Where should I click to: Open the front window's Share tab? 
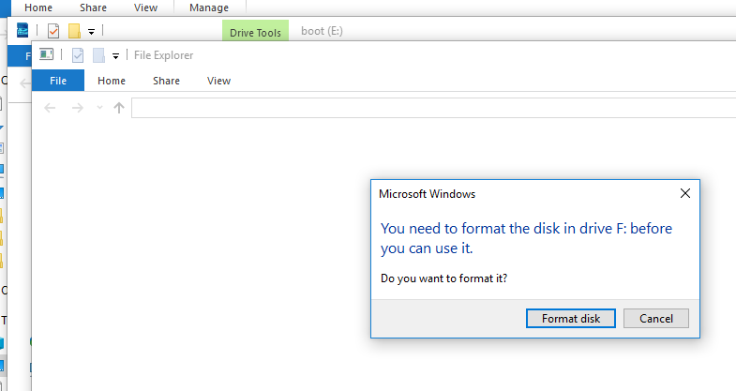[x=166, y=81]
